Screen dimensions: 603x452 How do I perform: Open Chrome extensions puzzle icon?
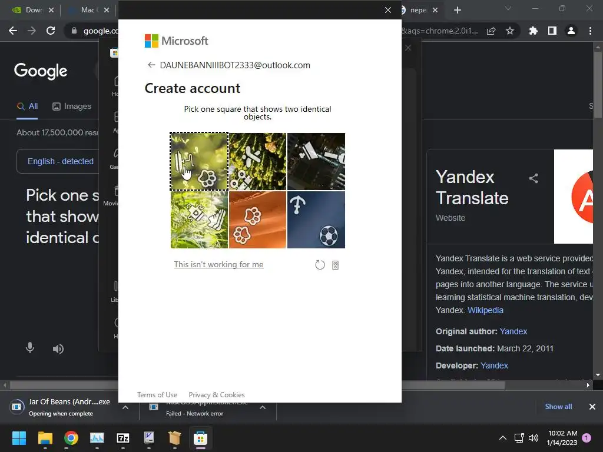click(x=534, y=31)
